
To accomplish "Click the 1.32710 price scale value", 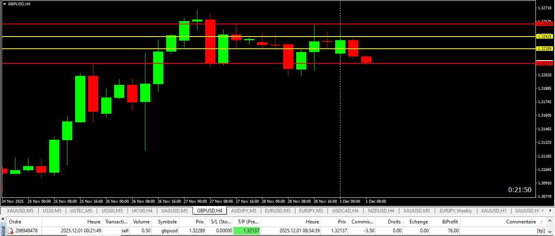I will 544,8.
